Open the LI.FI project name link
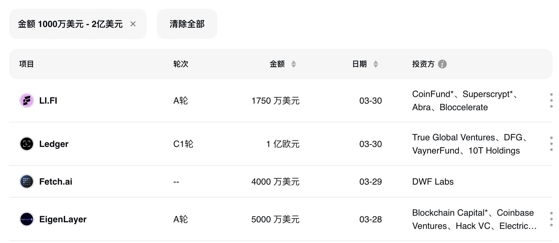This screenshot has width=559, height=243. [x=48, y=101]
